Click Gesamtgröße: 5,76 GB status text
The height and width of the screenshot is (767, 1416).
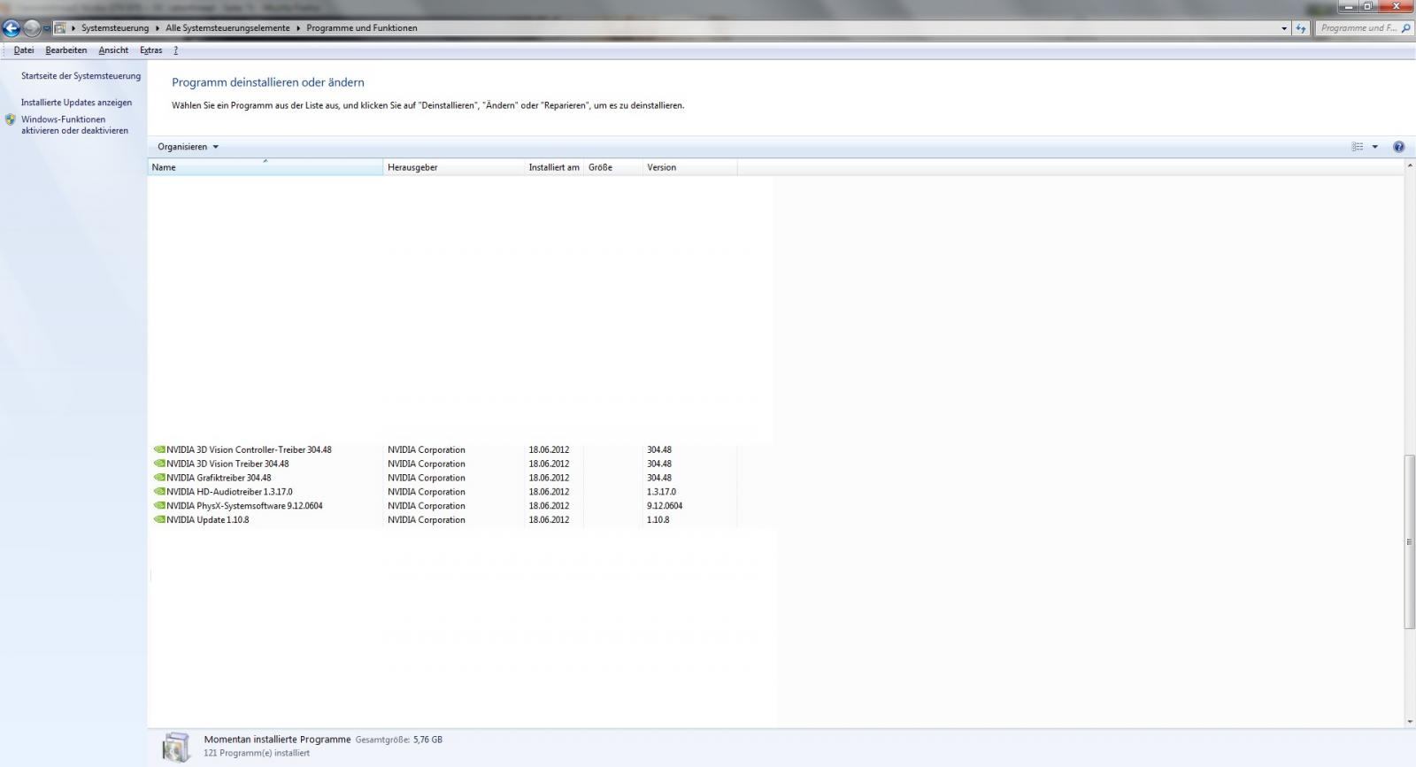[x=398, y=740]
